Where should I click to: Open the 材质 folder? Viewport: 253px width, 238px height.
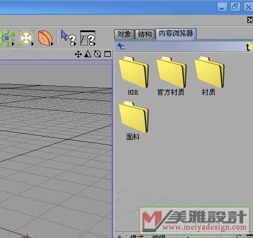click(209, 76)
